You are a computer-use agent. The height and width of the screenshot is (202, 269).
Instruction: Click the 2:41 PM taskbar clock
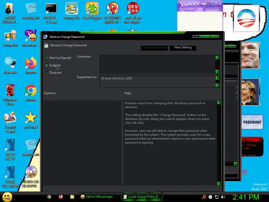coord(246,197)
